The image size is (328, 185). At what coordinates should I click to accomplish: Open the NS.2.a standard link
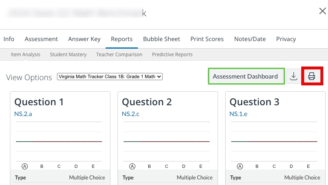click(23, 114)
